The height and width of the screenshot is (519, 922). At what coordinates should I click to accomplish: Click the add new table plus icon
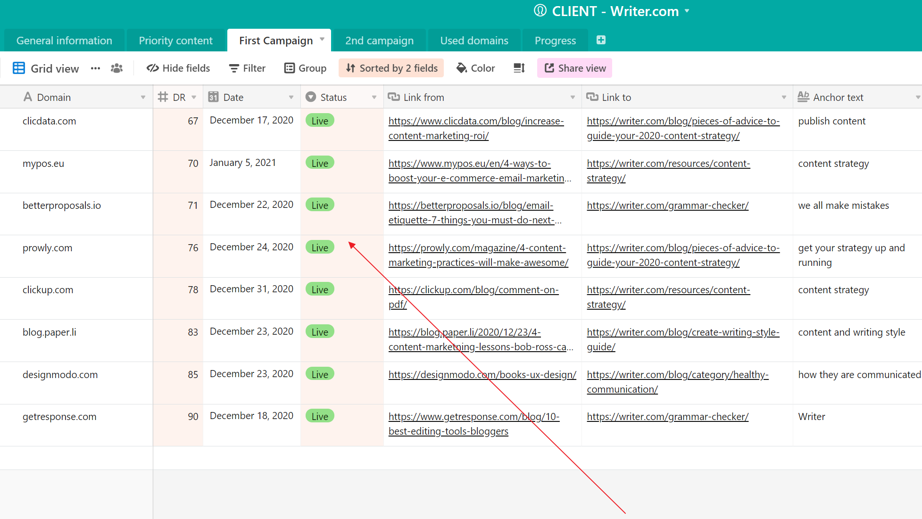pyautogui.click(x=601, y=40)
